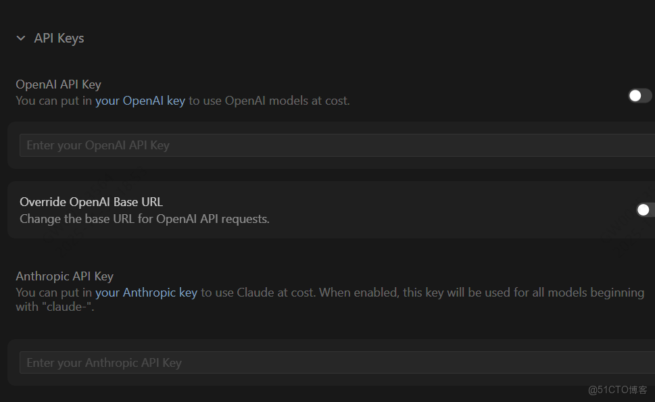Open the "your OpenAI key" link
Screen dimensions: 655x402
[x=140, y=101]
